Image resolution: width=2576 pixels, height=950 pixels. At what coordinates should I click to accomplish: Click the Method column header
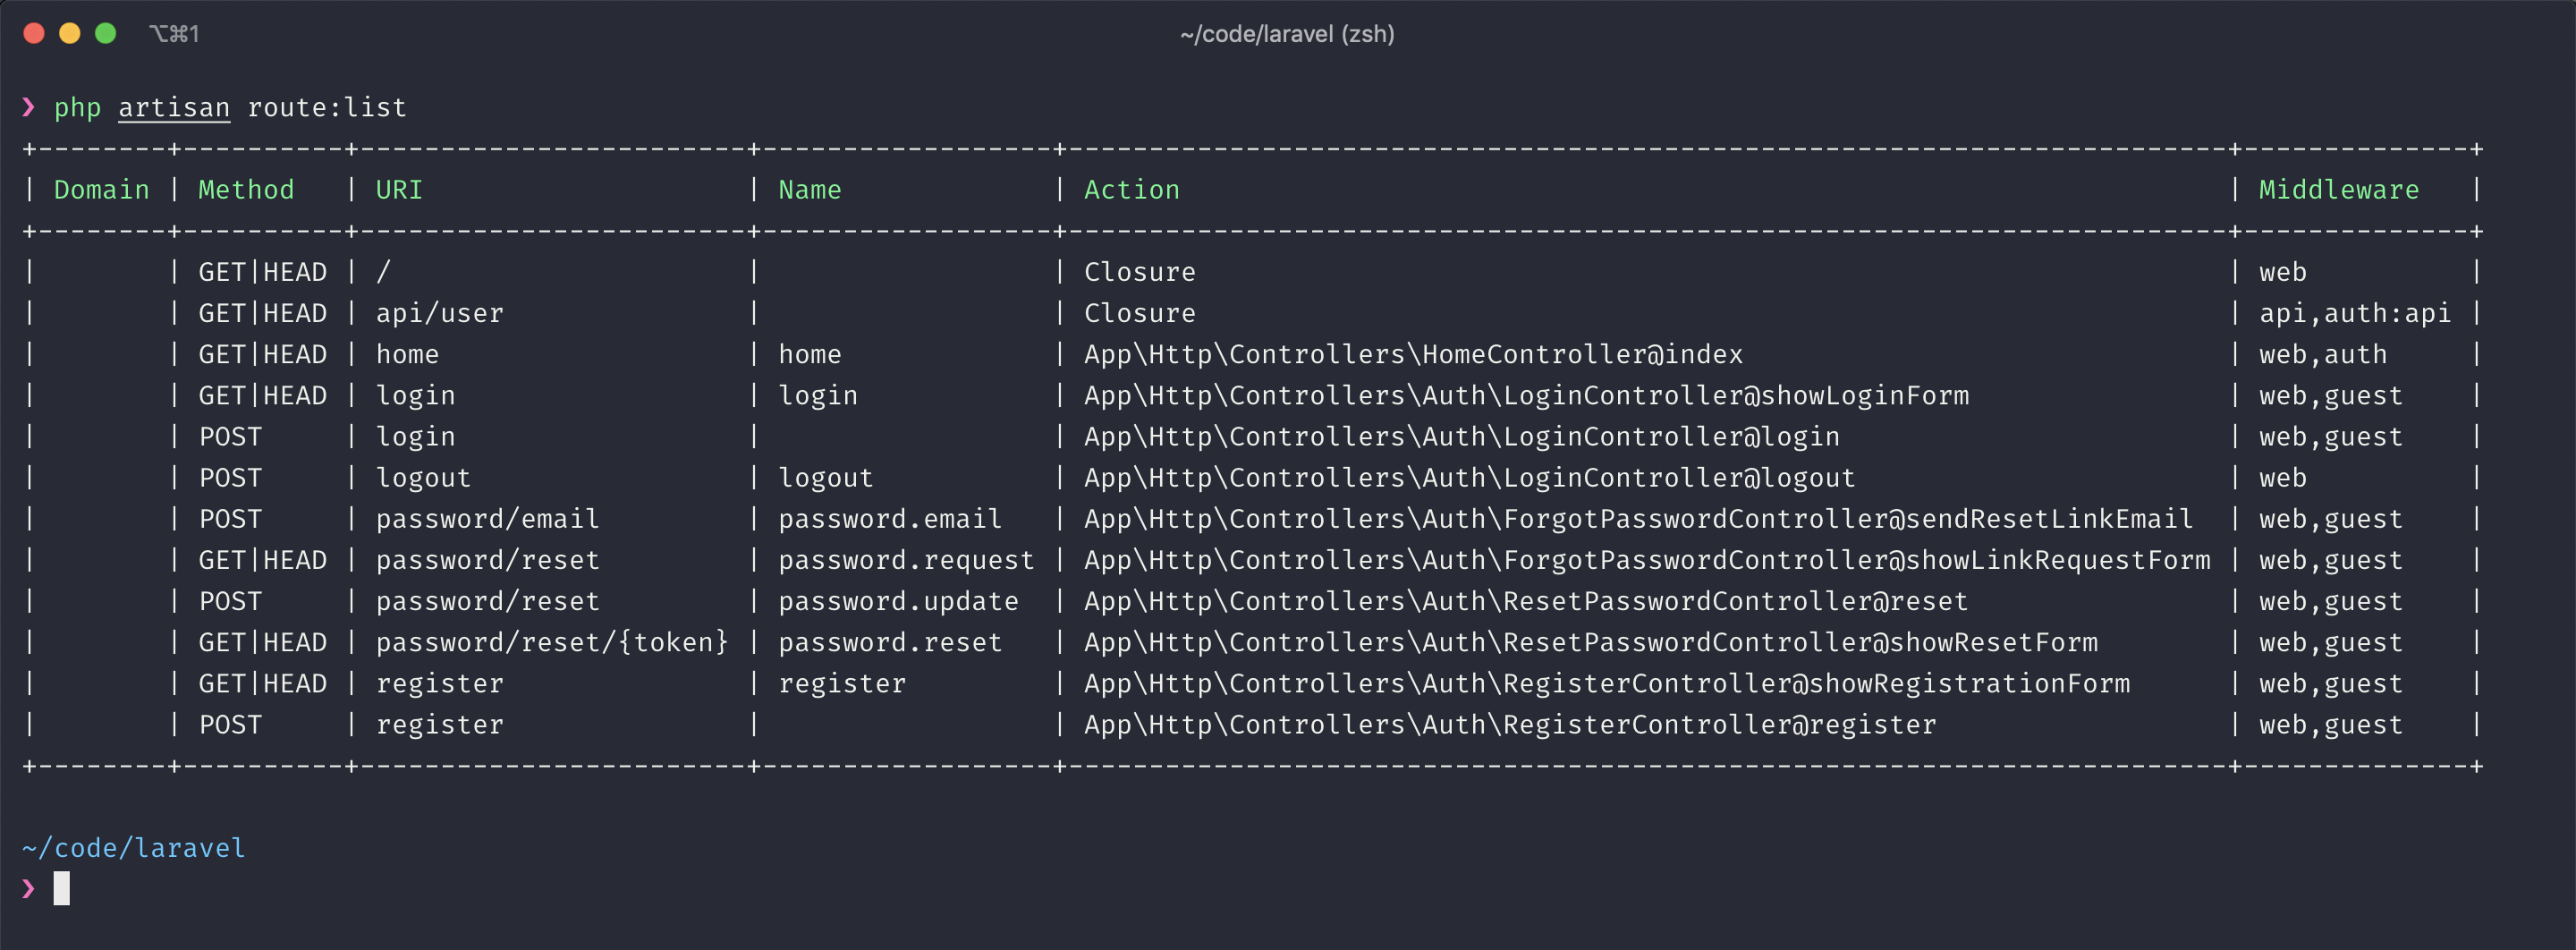coord(246,190)
